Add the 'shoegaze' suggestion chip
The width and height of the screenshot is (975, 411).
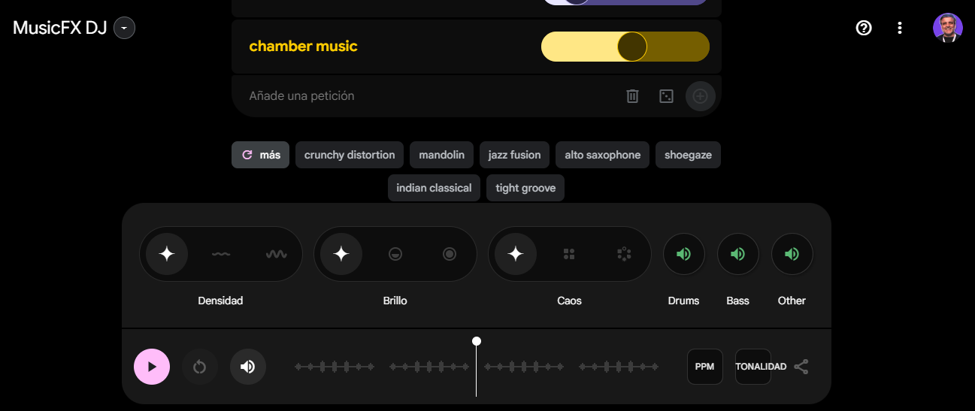coord(688,155)
